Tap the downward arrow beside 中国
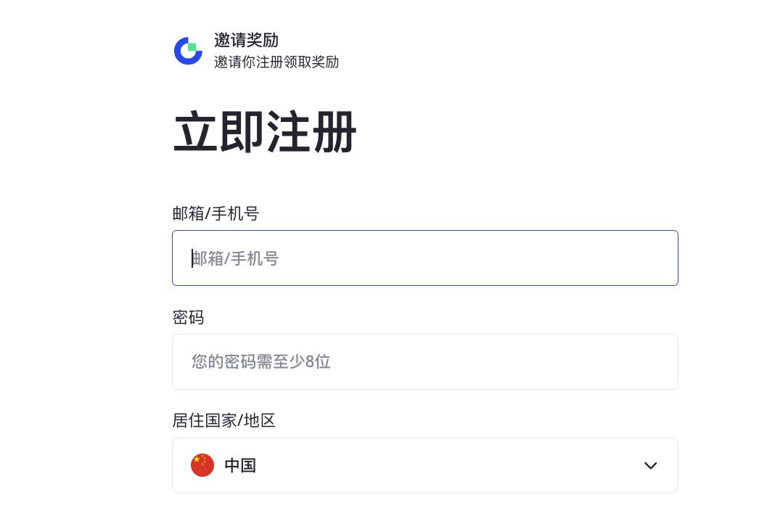759x508 pixels. (650, 465)
